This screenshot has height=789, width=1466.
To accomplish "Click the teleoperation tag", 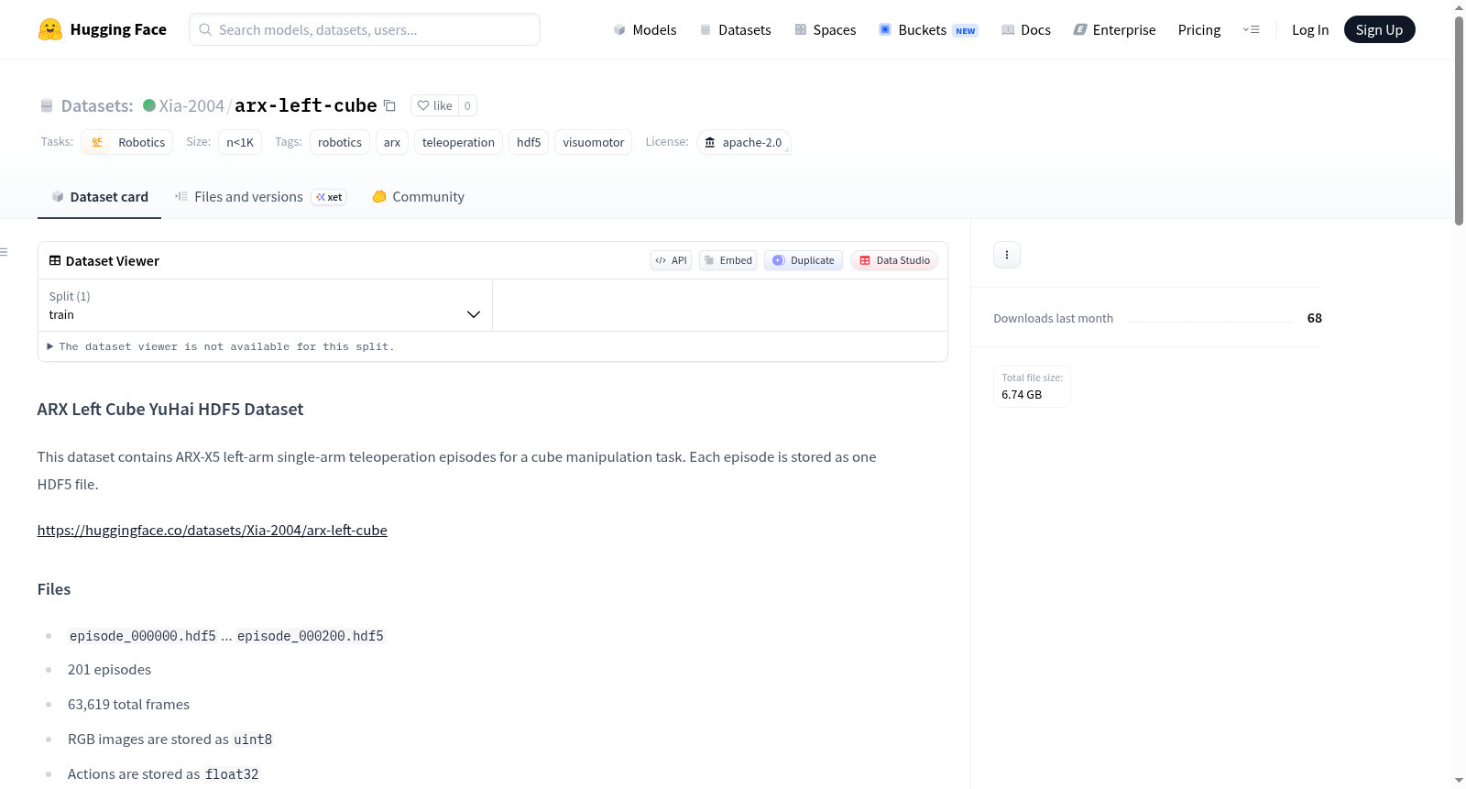I will click(458, 142).
